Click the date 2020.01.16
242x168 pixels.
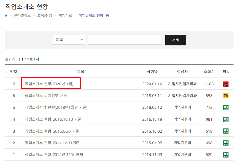152,84
